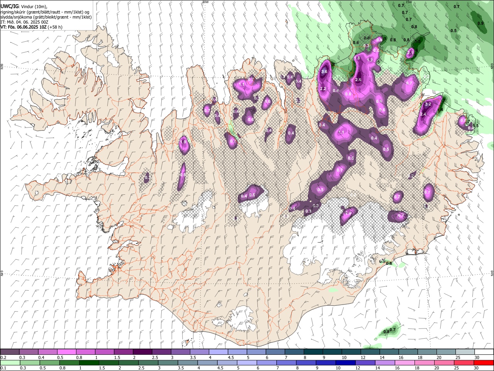The image size is (494, 371).
Task: Click the 1.8 snowfall value in the north
Action: (357, 58)
